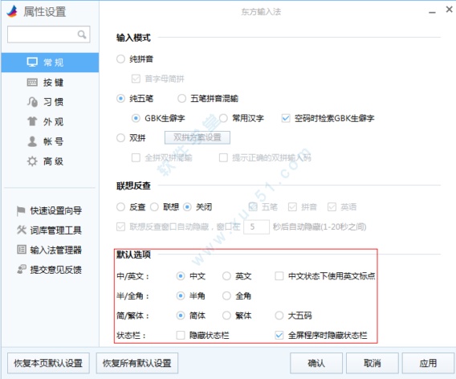This screenshot has width=456, height=379.
Task: Confirm settings with 确认 button
Action: pyautogui.click(x=316, y=363)
